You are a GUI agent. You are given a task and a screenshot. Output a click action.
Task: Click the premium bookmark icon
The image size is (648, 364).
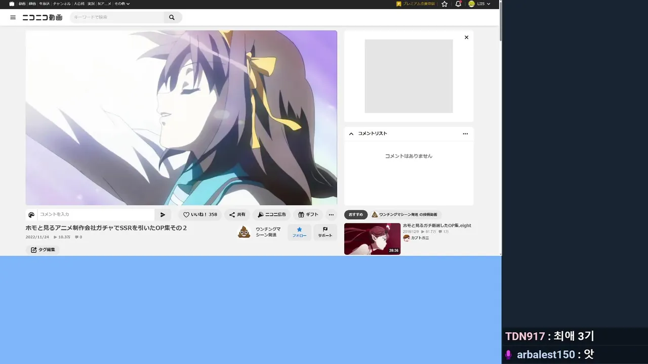[399, 4]
